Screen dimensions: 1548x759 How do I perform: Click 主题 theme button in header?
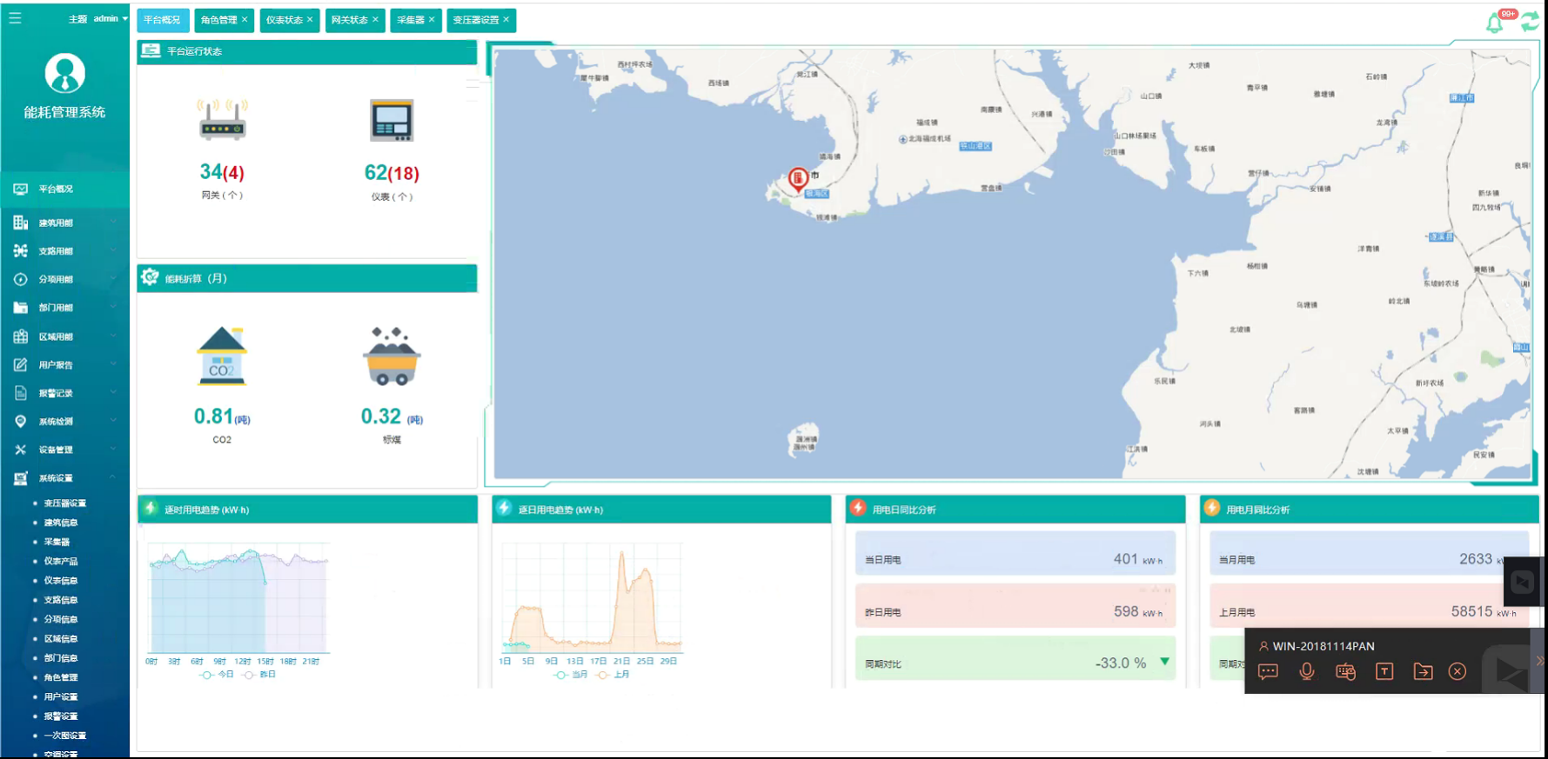(x=77, y=18)
